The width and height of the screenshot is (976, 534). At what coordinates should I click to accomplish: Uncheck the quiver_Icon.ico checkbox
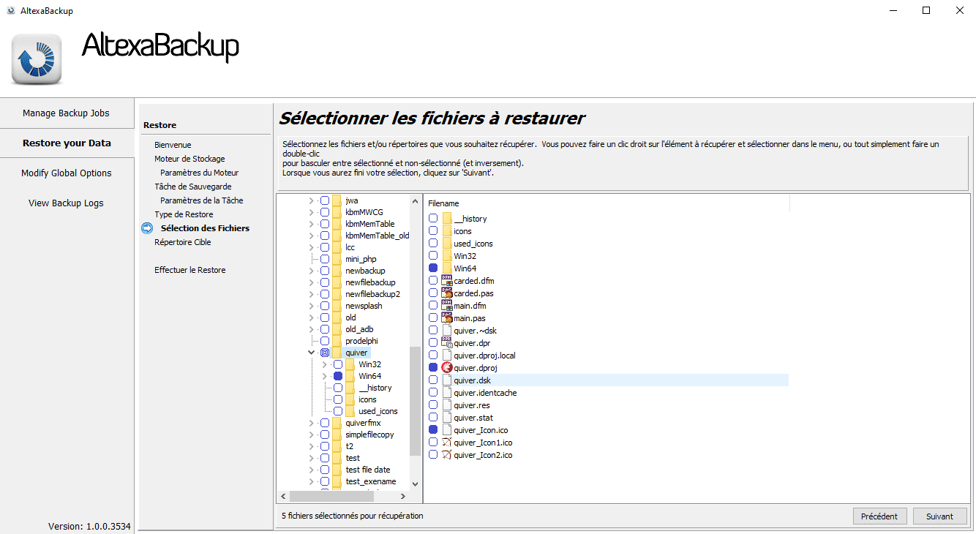pyautogui.click(x=433, y=429)
